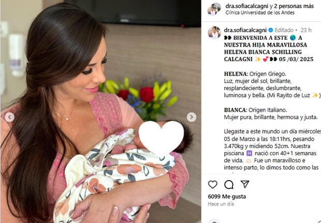Open dra.sofiacalcagni username in caption

(x=245, y=31)
